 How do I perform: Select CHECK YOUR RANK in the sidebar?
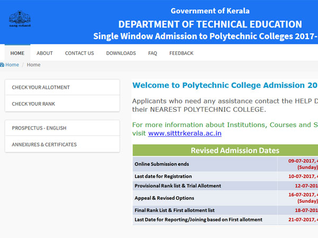coord(33,104)
